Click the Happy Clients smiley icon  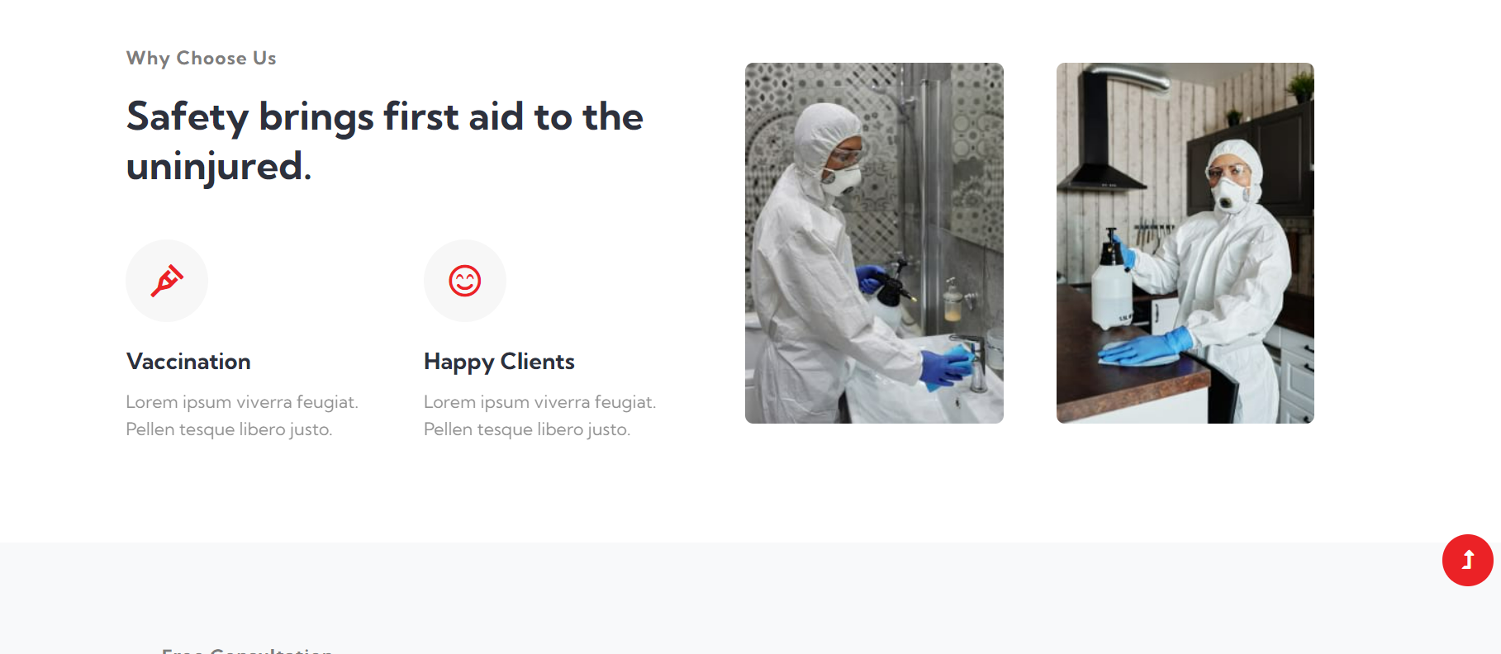point(464,281)
